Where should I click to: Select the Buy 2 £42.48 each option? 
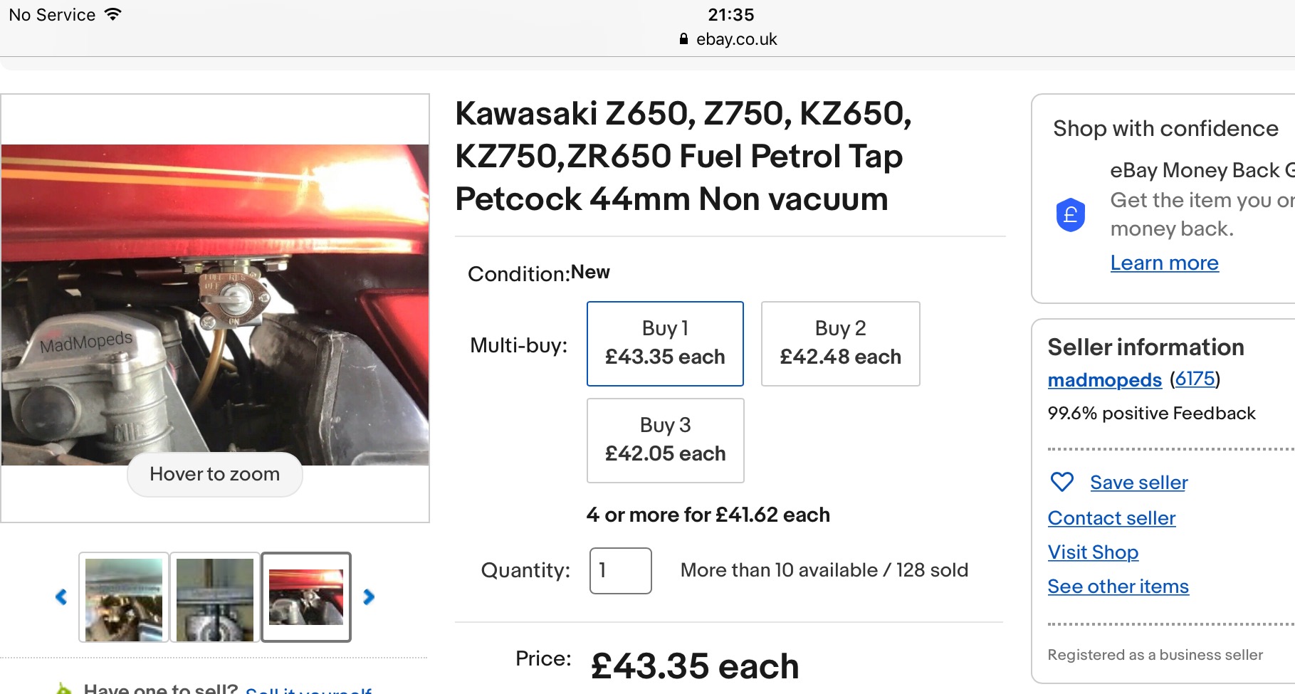pos(840,344)
